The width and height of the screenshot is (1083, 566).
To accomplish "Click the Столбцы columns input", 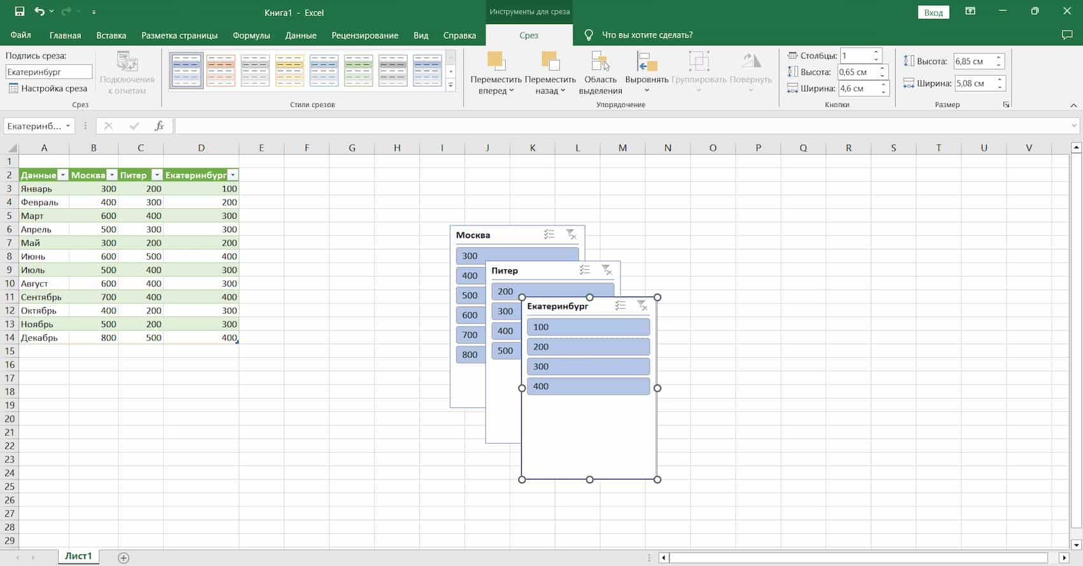I will coord(856,55).
